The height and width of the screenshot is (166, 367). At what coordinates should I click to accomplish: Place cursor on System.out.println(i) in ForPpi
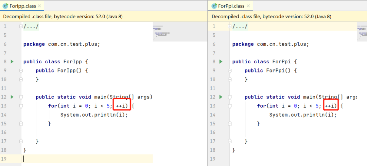(x=302, y=115)
